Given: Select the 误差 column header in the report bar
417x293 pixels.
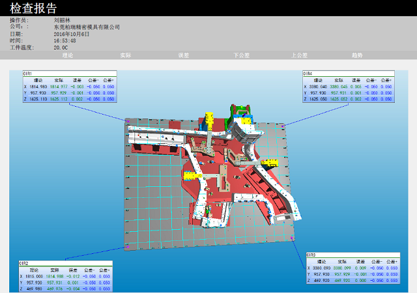Looking at the screenshot, I should [x=182, y=55].
